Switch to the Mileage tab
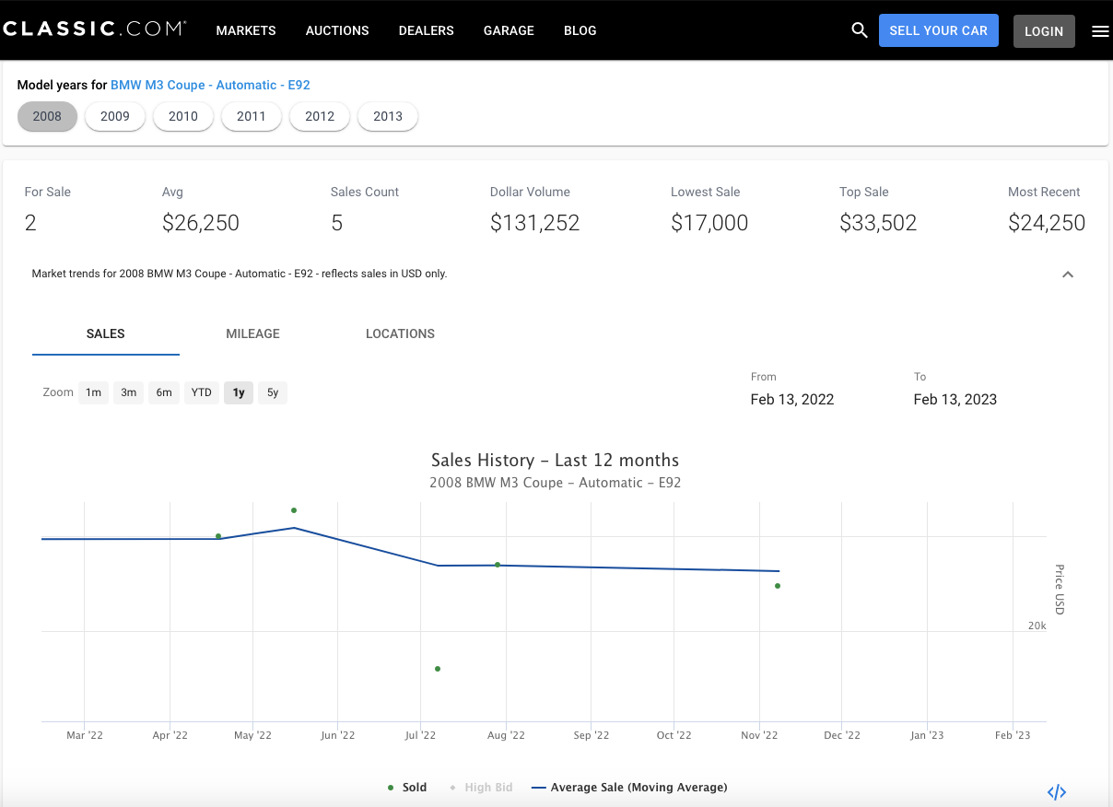 252,333
